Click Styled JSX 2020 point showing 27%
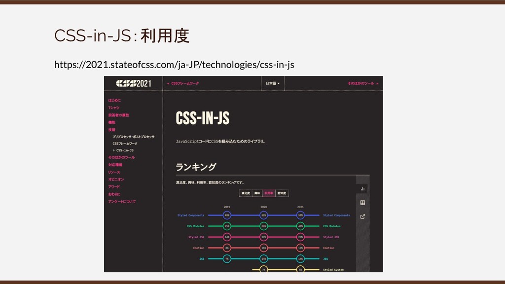The height and width of the screenshot is (284, 505). click(264, 237)
